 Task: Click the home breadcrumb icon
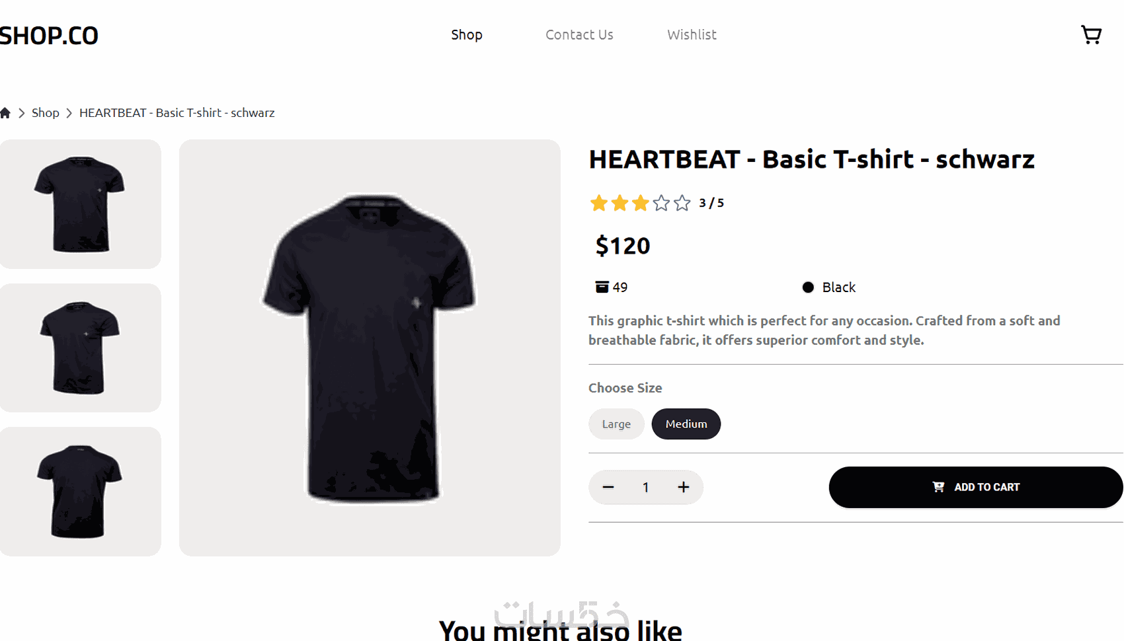coord(5,113)
